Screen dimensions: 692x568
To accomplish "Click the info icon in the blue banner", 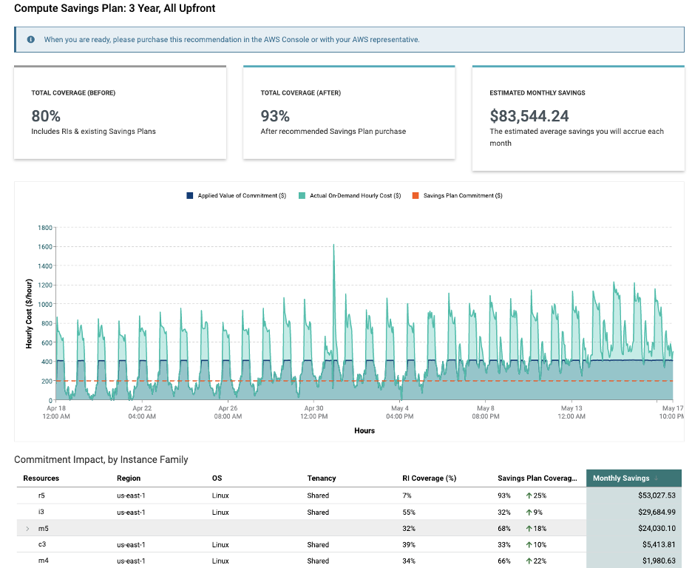I will tap(31, 39).
